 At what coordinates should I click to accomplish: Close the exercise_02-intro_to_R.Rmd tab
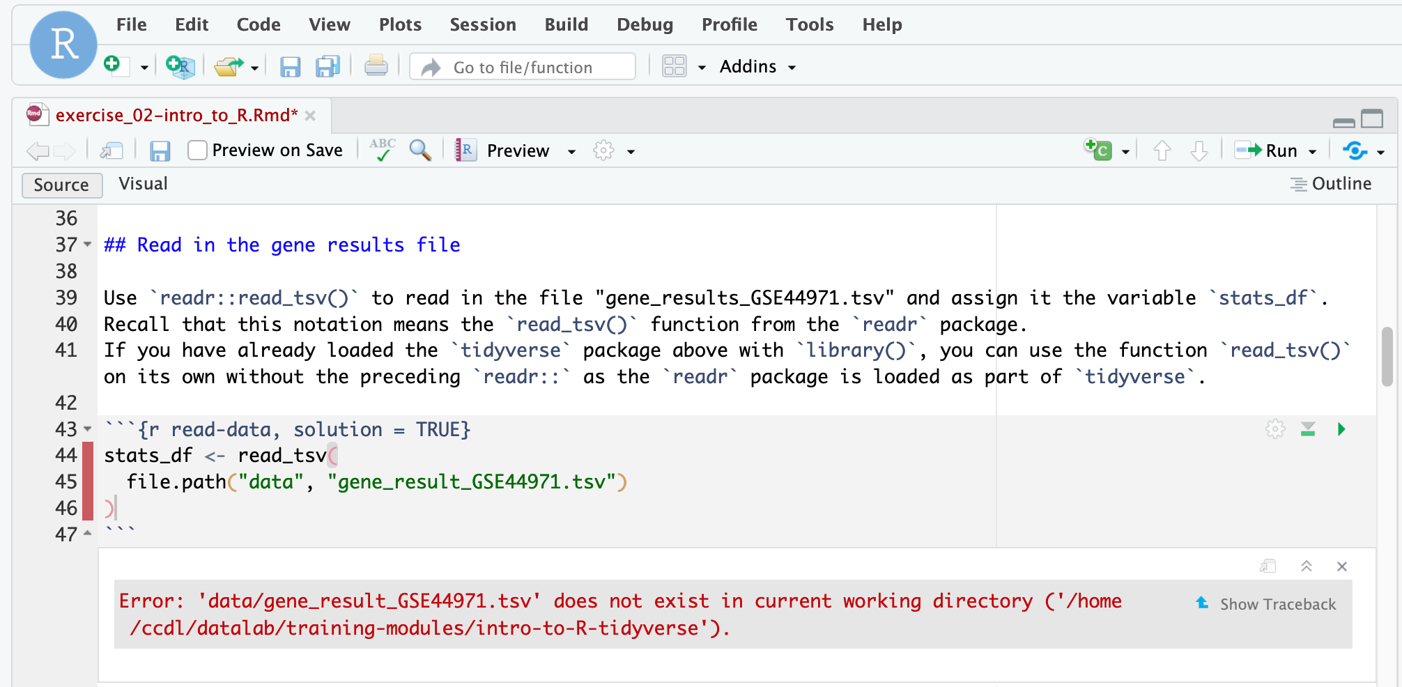coord(311,116)
